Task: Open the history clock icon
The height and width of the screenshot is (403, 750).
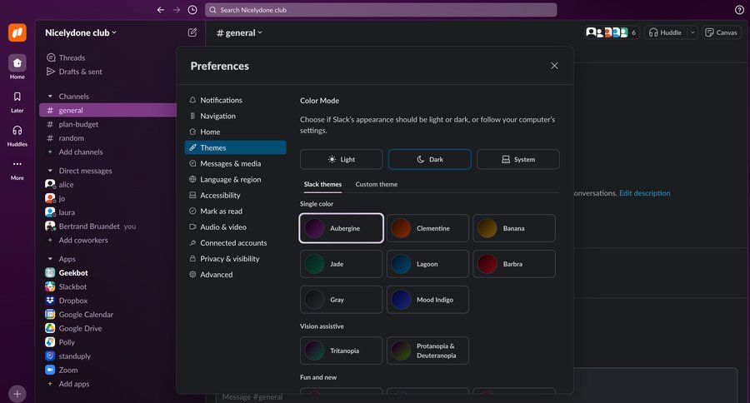Action: (192, 10)
